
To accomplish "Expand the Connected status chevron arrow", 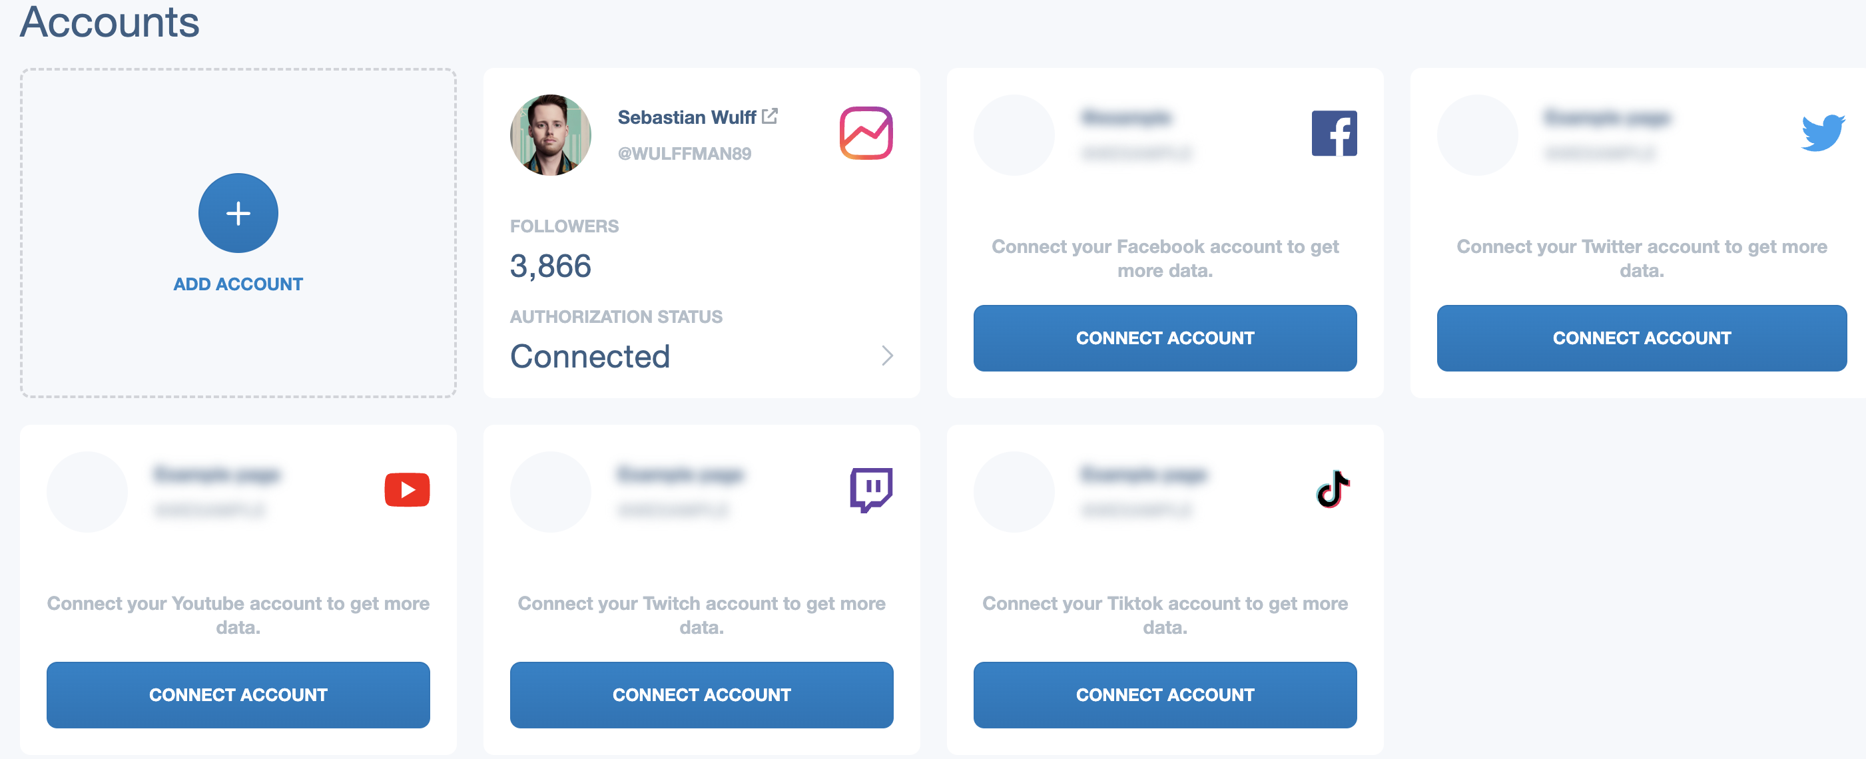I will pos(886,356).
